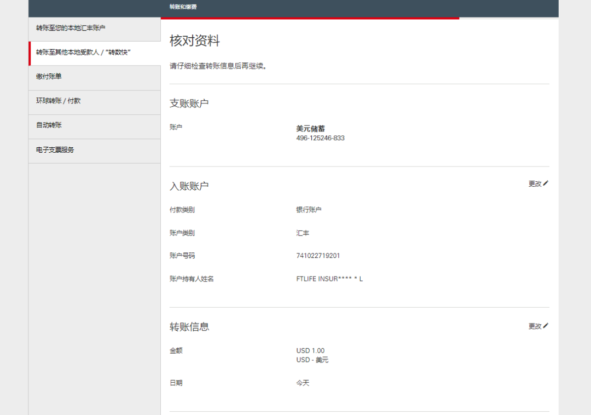Click the 核对资料 page heading
Image resolution: width=591 pixels, height=415 pixels.
[x=194, y=41]
